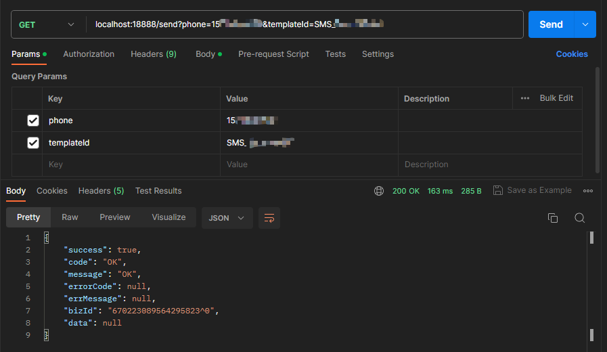This screenshot has width=607, height=352.
Task: Click the templateId value cell
Action: coord(309,143)
